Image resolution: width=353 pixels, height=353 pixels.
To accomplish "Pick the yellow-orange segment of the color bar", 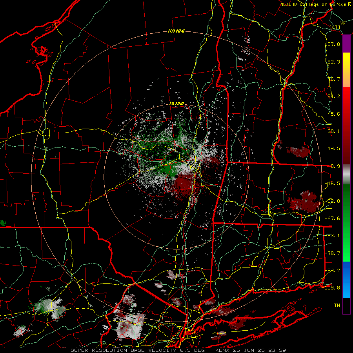I will click(346, 70).
